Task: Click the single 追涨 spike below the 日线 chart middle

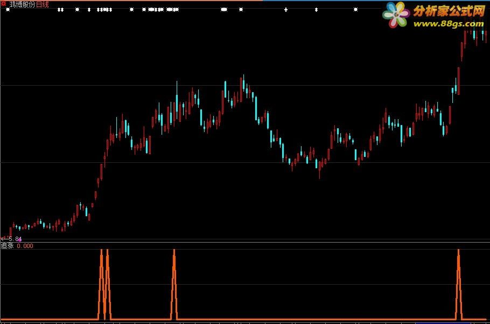Action: click(x=174, y=284)
